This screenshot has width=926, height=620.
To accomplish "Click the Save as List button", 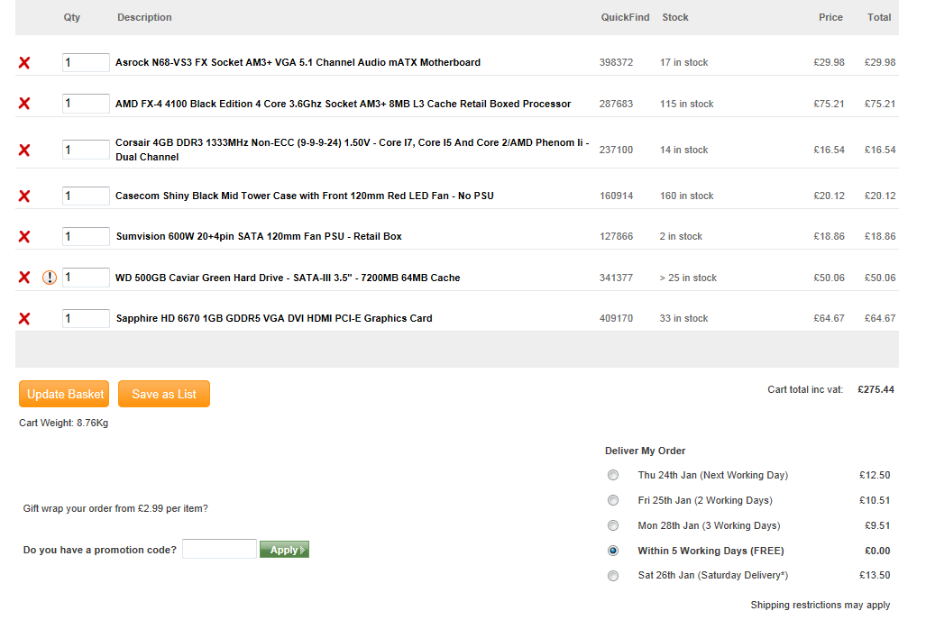I will (x=164, y=394).
